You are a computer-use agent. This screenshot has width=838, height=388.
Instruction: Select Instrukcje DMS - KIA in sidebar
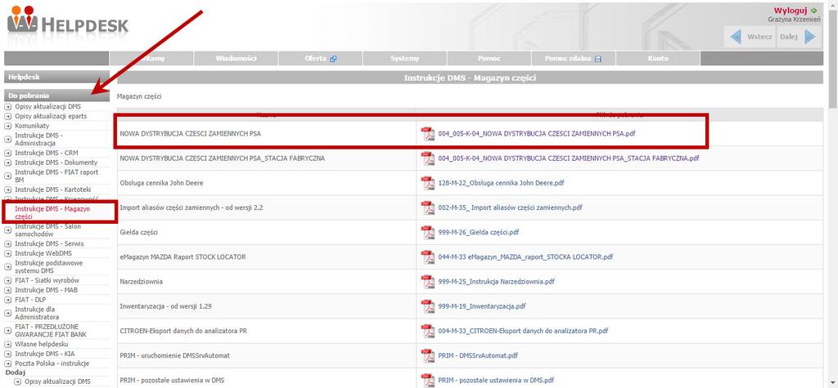[45, 354]
